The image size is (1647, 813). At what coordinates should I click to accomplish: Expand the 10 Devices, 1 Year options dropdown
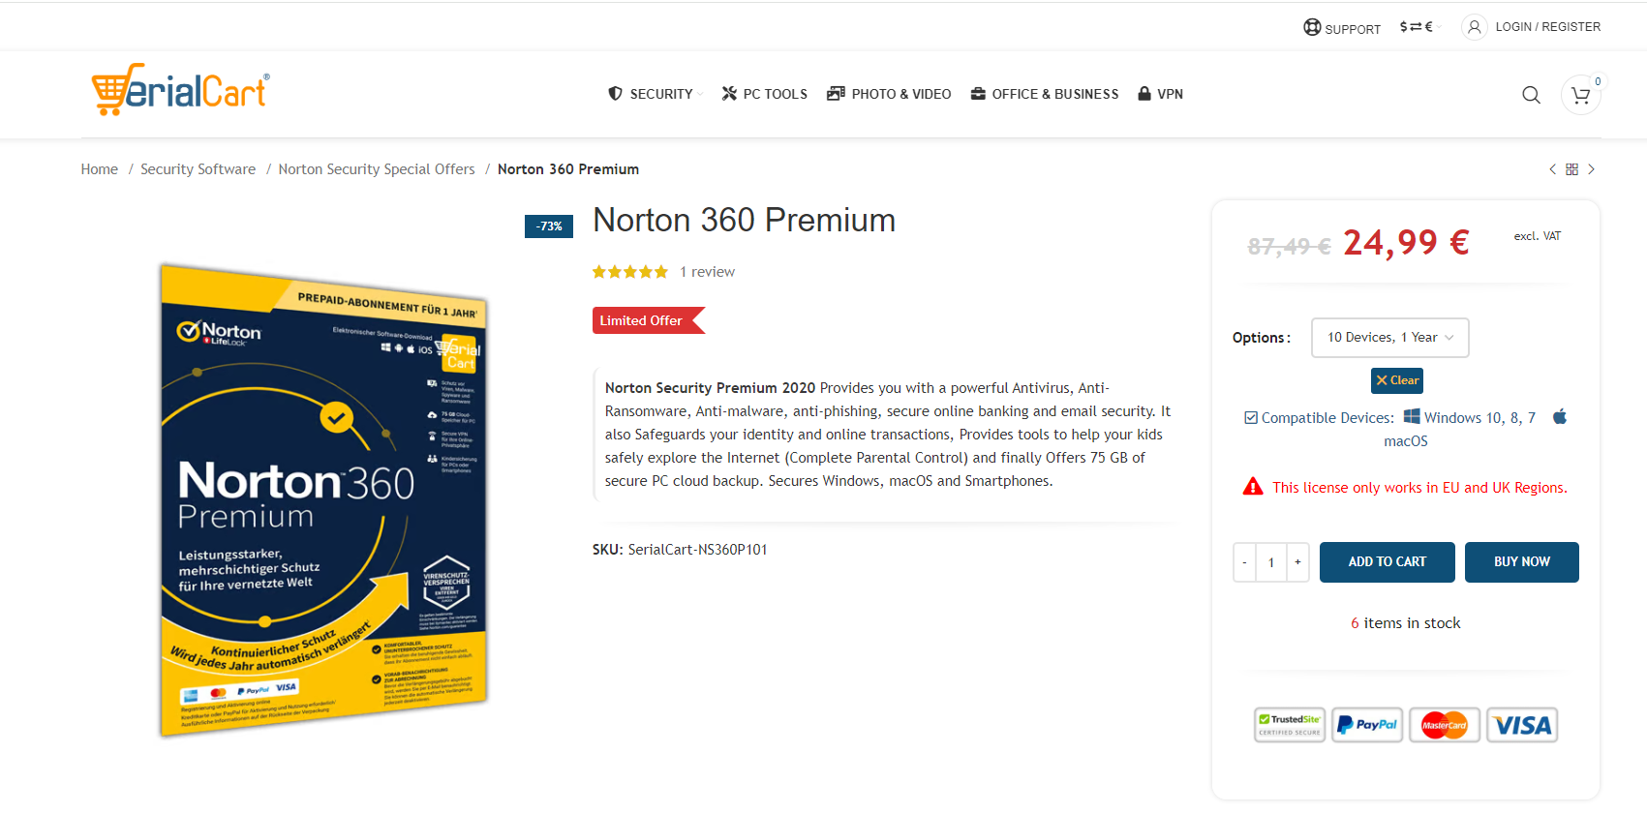point(1389,338)
